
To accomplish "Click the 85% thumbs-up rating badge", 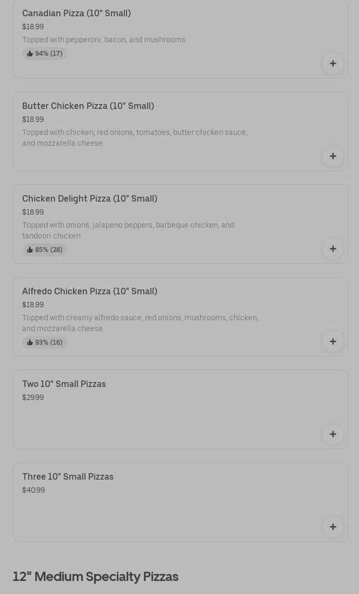I will click(44, 250).
